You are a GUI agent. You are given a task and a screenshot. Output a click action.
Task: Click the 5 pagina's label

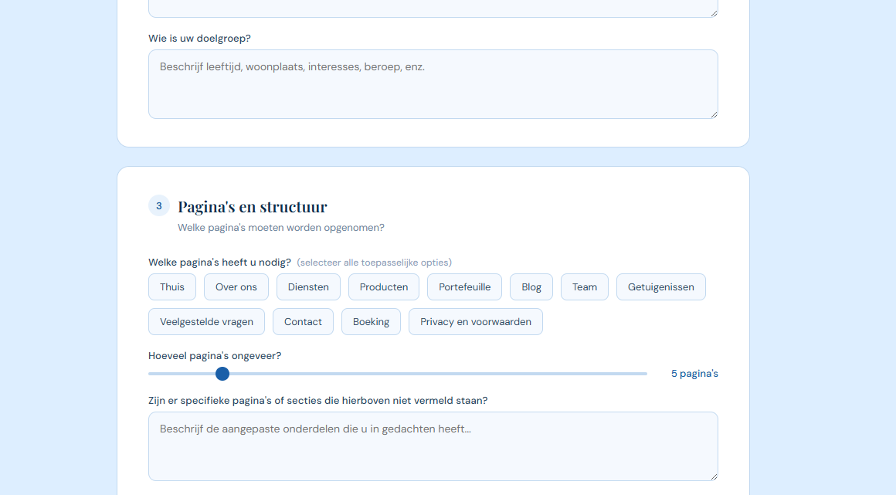(x=694, y=373)
